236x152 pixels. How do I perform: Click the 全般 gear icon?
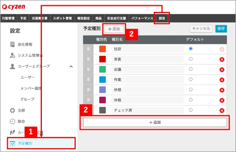tap(12, 110)
